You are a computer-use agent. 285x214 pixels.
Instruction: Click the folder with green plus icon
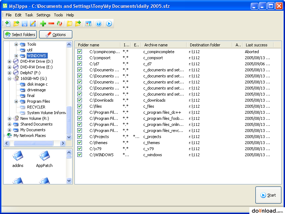tap(78, 24)
